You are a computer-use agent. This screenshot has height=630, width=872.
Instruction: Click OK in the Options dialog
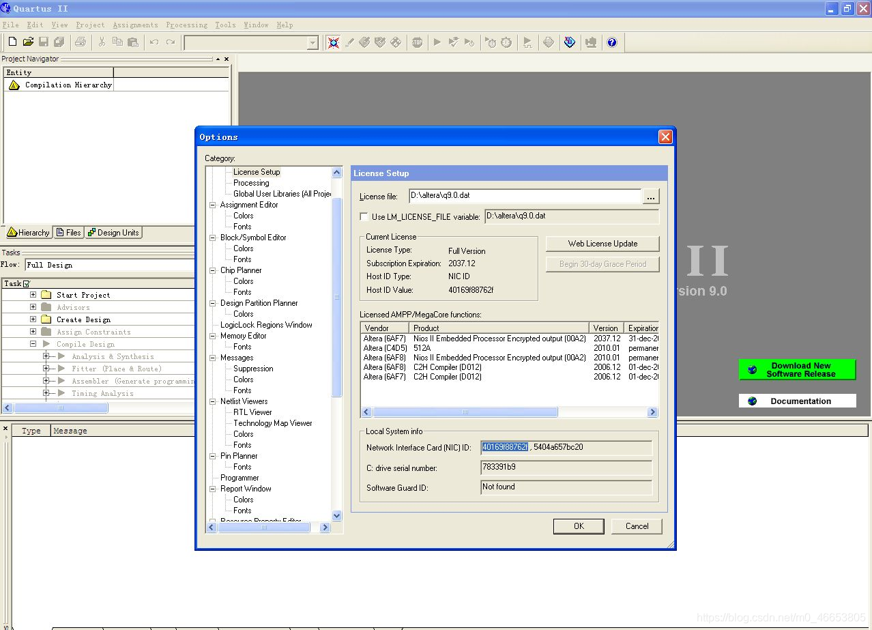click(579, 526)
